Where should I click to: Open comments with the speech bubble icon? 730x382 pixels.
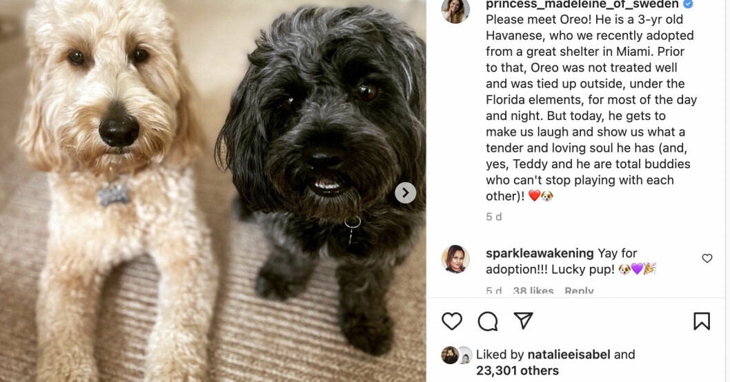487,321
